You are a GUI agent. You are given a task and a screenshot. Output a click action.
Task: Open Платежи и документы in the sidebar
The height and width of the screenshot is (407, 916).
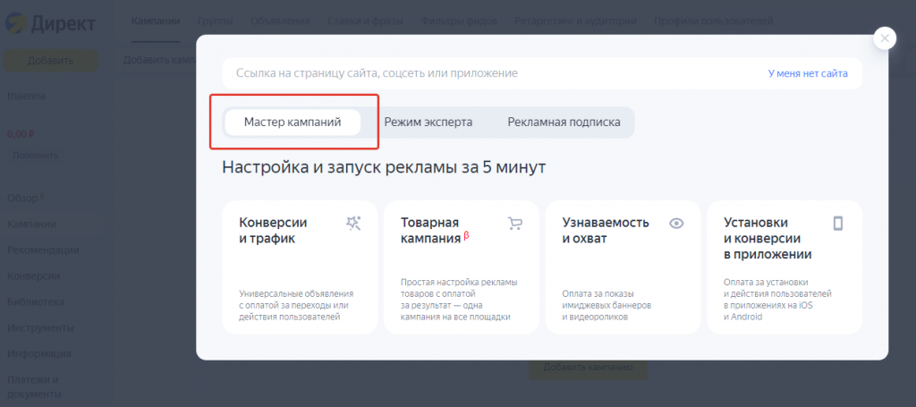tap(35, 386)
